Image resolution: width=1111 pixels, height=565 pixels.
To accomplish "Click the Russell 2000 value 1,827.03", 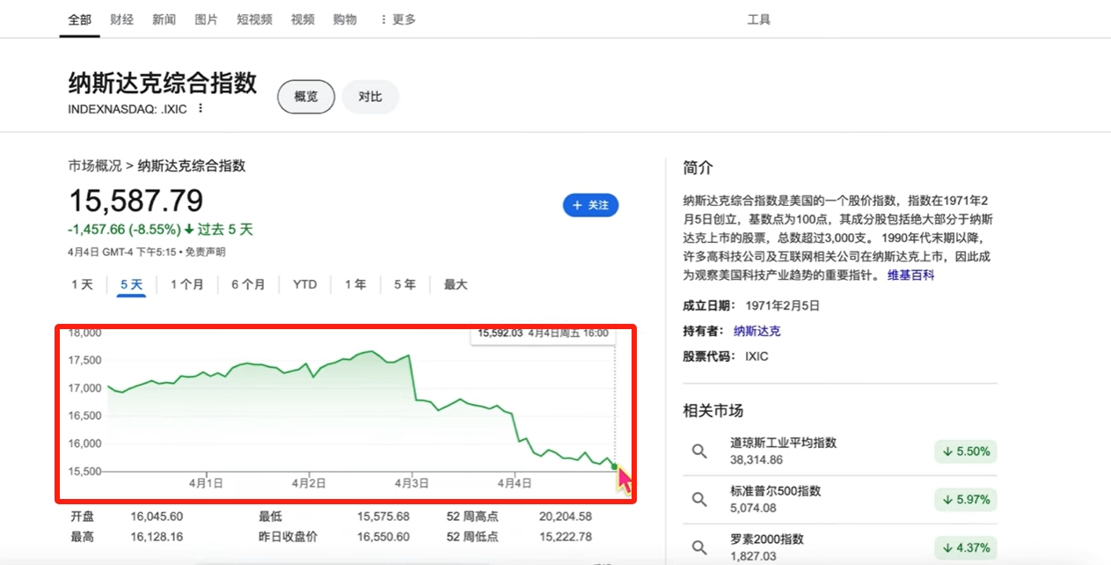I will (753, 556).
